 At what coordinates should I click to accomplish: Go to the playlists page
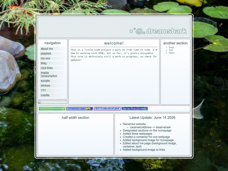(x=52, y=54)
